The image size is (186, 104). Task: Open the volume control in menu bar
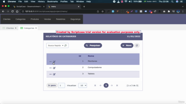(130, 1)
